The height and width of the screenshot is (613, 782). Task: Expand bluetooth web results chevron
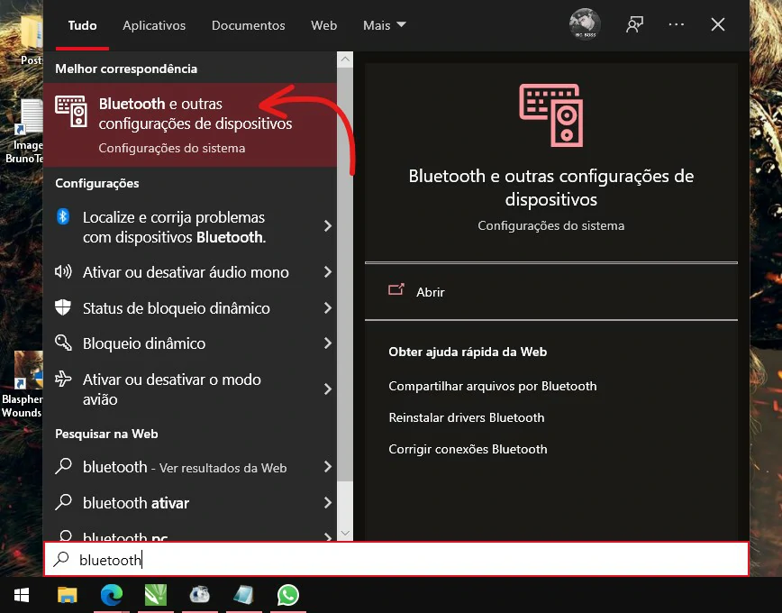(x=327, y=467)
